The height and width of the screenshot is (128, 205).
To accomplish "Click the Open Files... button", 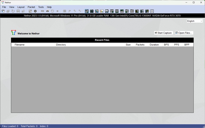I will [184, 33].
